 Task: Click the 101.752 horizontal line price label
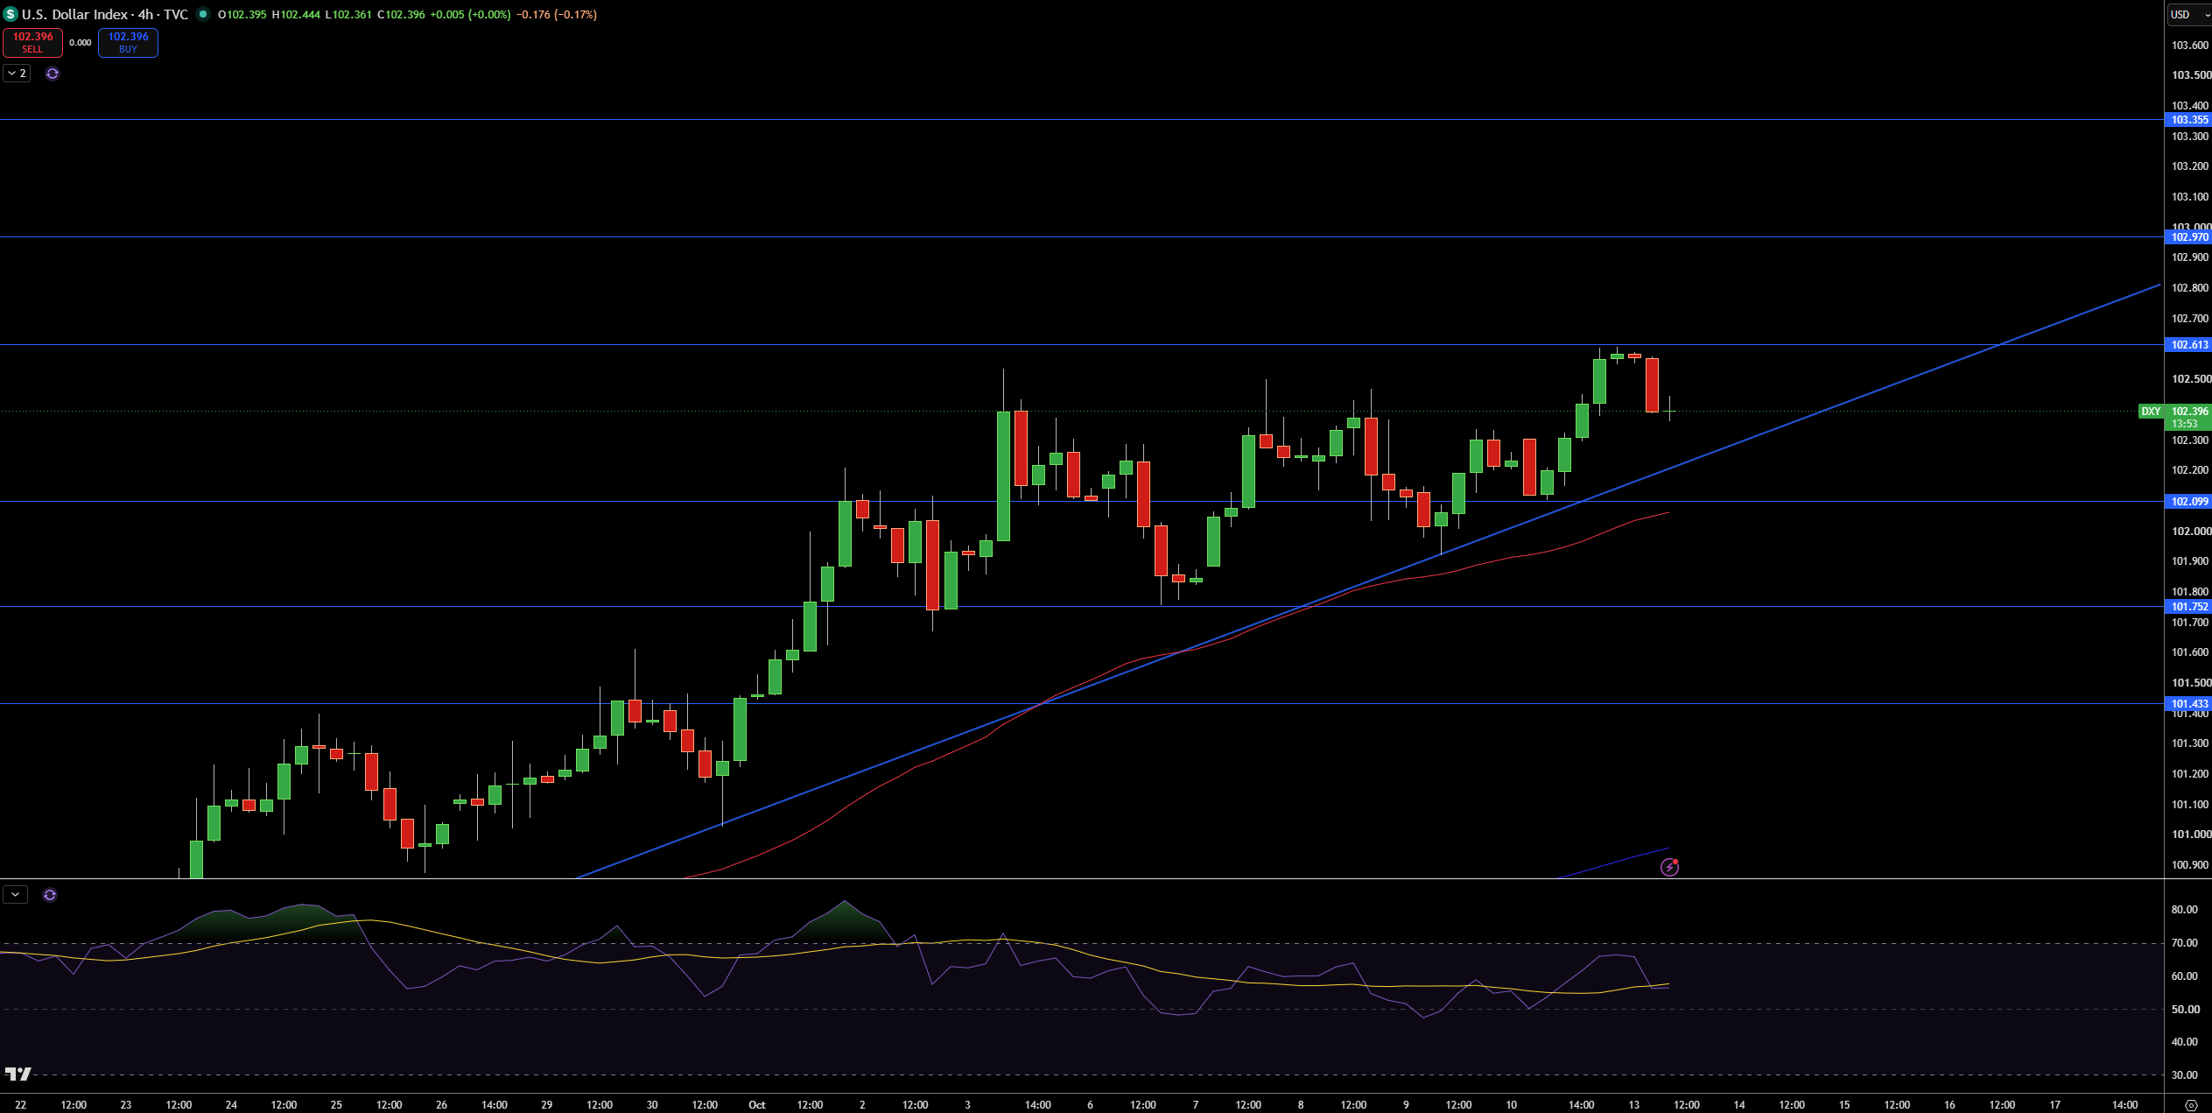click(x=2188, y=607)
